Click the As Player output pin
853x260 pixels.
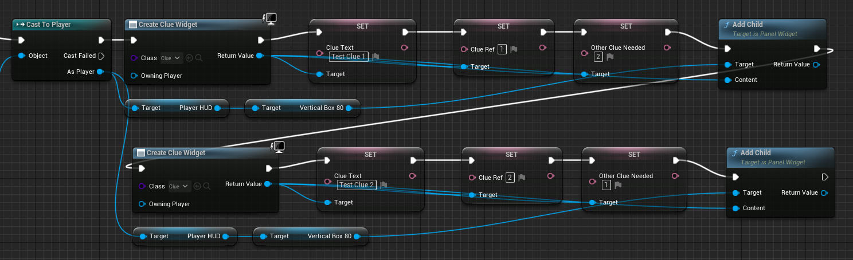point(100,72)
